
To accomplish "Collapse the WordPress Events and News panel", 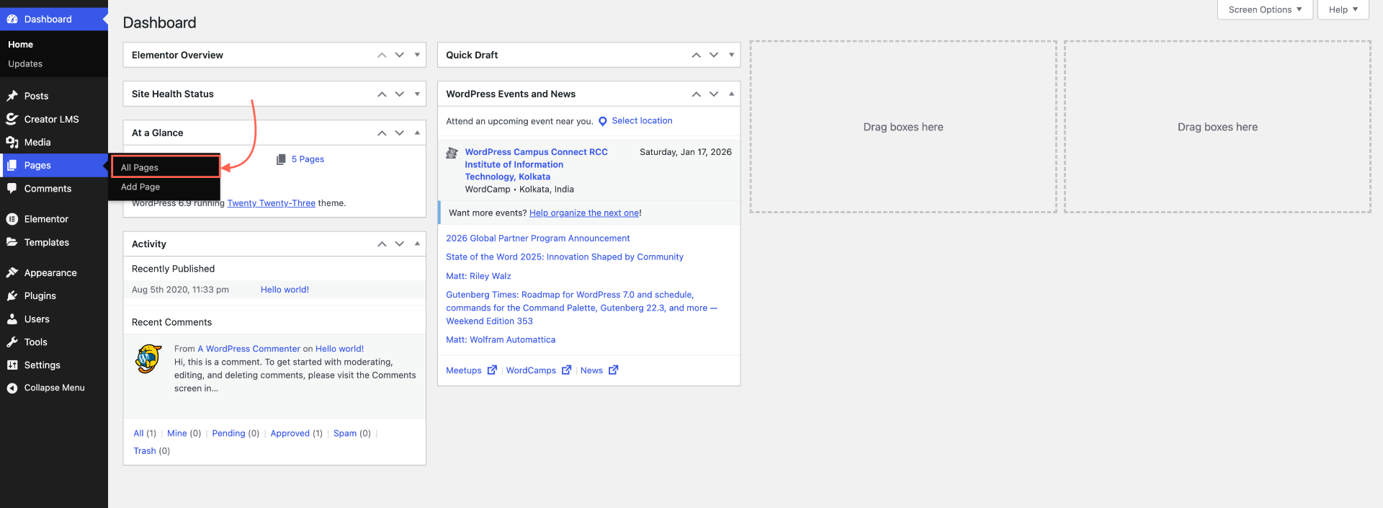I will click(731, 94).
